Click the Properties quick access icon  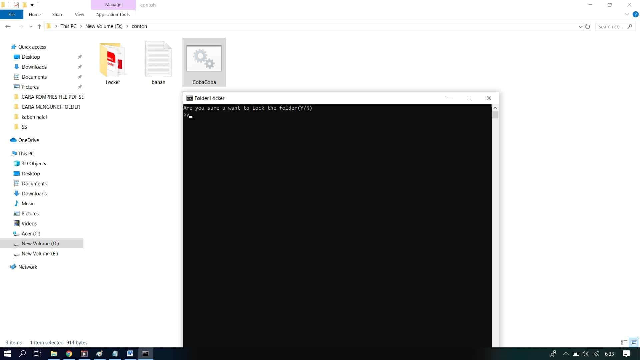16,5
